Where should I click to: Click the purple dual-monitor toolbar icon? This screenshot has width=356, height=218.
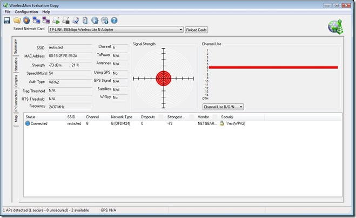(x=46, y=20)
